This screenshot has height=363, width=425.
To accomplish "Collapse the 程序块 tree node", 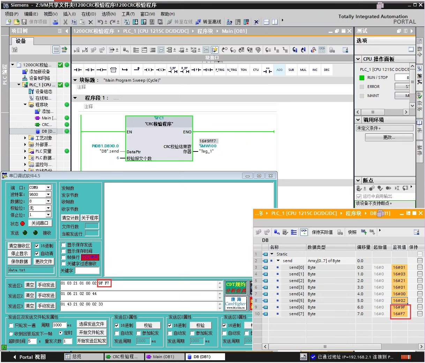I will tap(25, 104).
